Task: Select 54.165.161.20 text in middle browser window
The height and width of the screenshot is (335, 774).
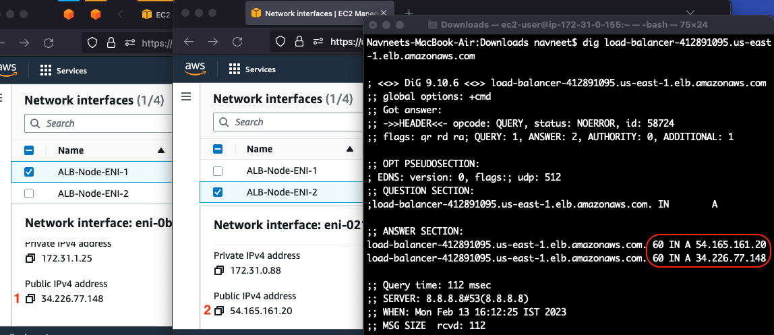Action: click(x=261, y=311)
